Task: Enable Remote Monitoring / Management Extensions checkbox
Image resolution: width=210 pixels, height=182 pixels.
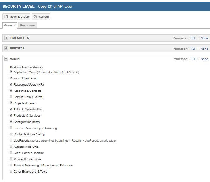Action: 11,165
